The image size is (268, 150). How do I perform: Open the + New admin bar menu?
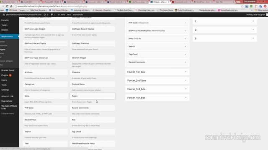point(62,15)
